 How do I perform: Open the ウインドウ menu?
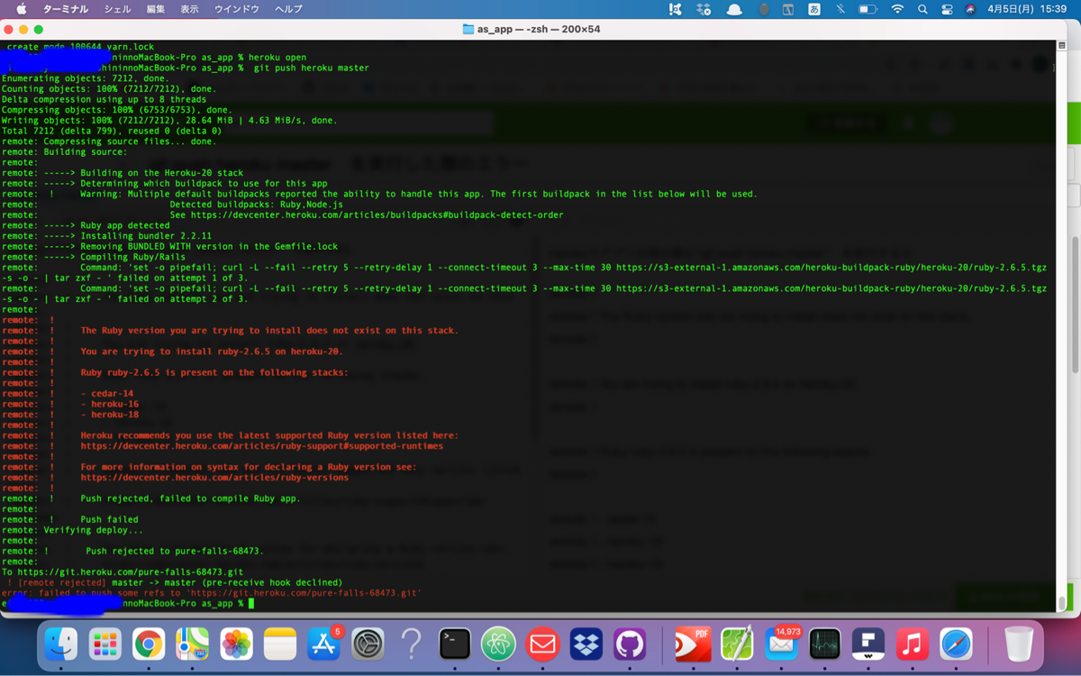tap(236, 9)
